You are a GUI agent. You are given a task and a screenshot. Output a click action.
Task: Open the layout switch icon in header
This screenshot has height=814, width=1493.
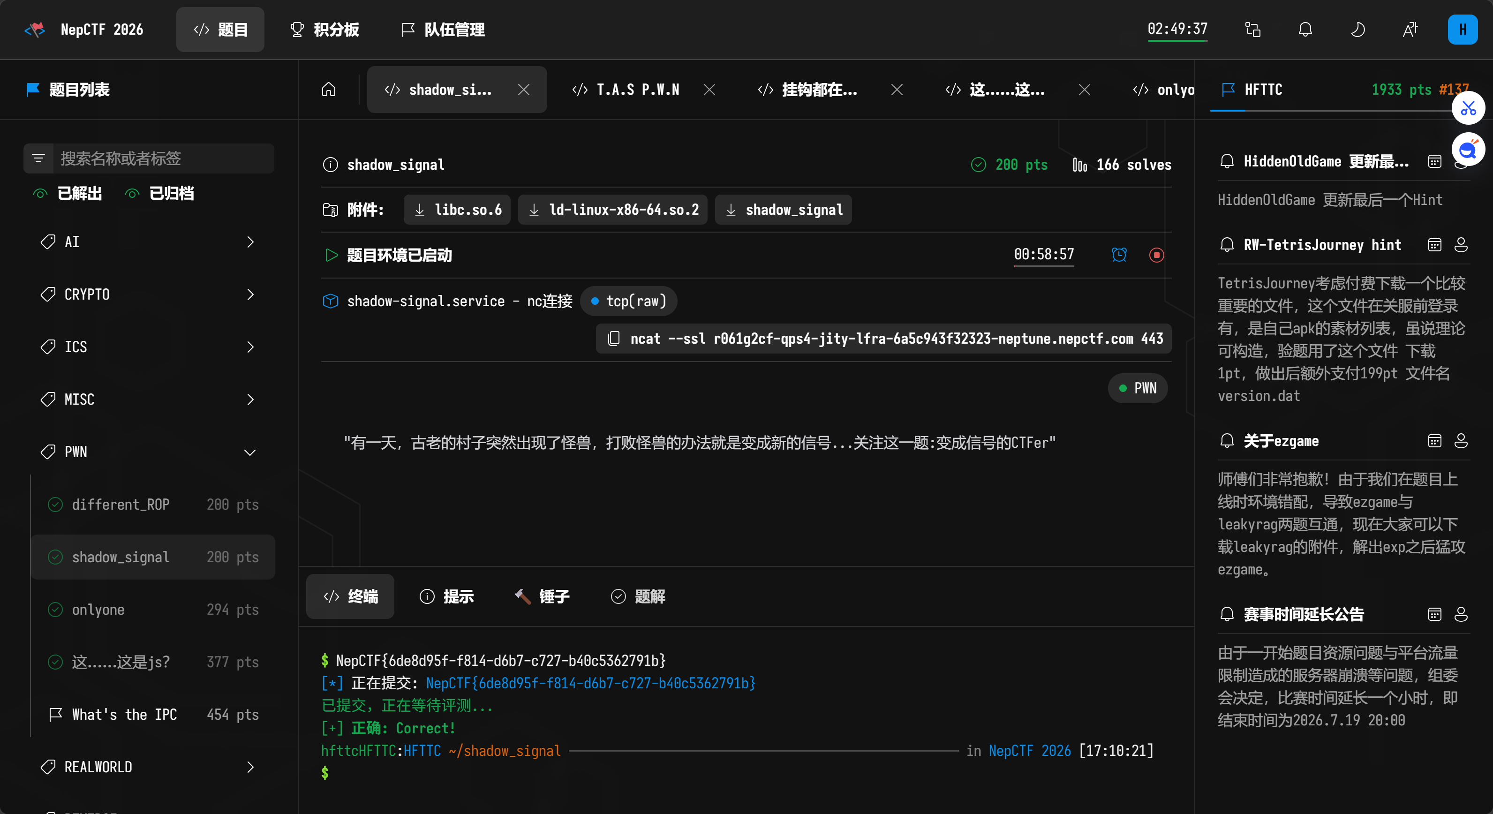tap(1253, 30)
